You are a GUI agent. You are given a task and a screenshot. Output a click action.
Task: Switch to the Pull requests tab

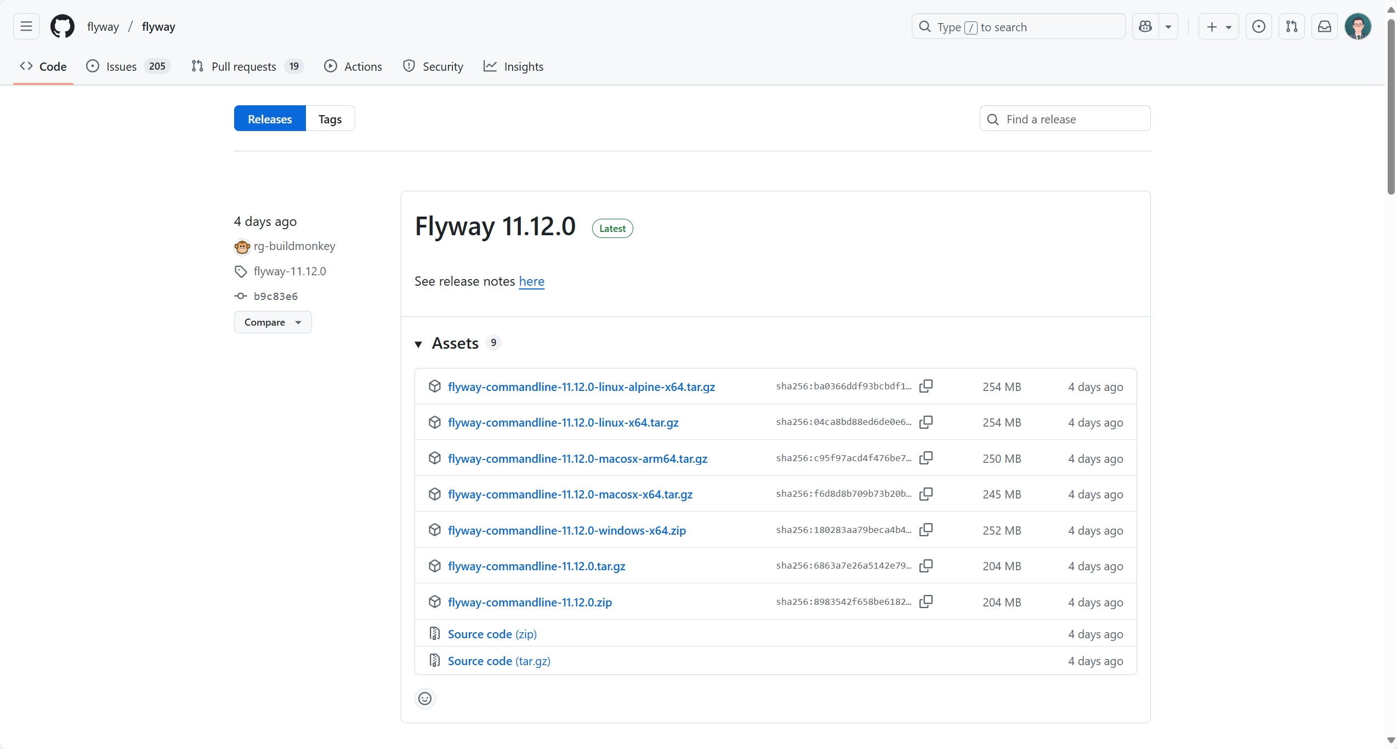click(x=247, y=66)
